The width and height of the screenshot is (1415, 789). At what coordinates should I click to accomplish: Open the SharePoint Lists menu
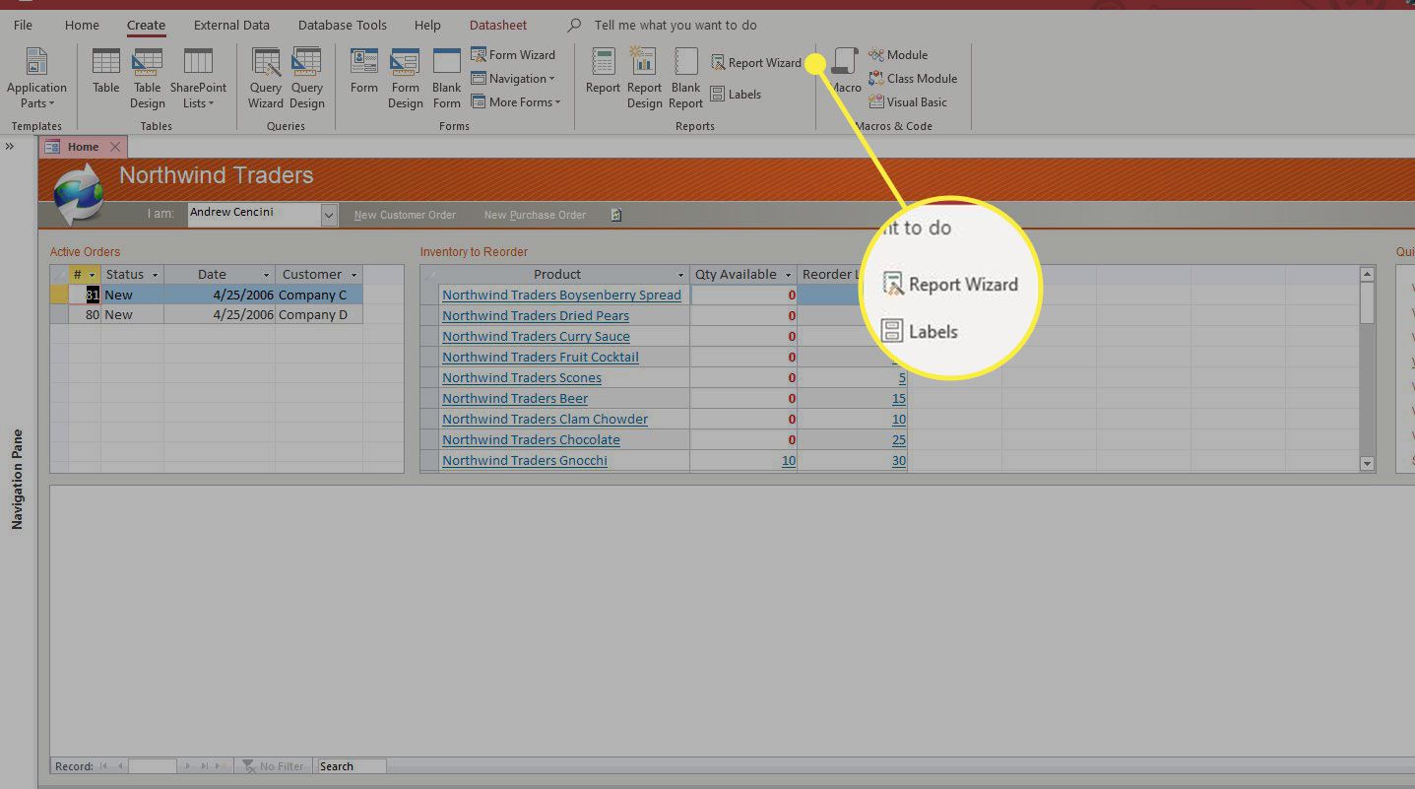[198, 78]
